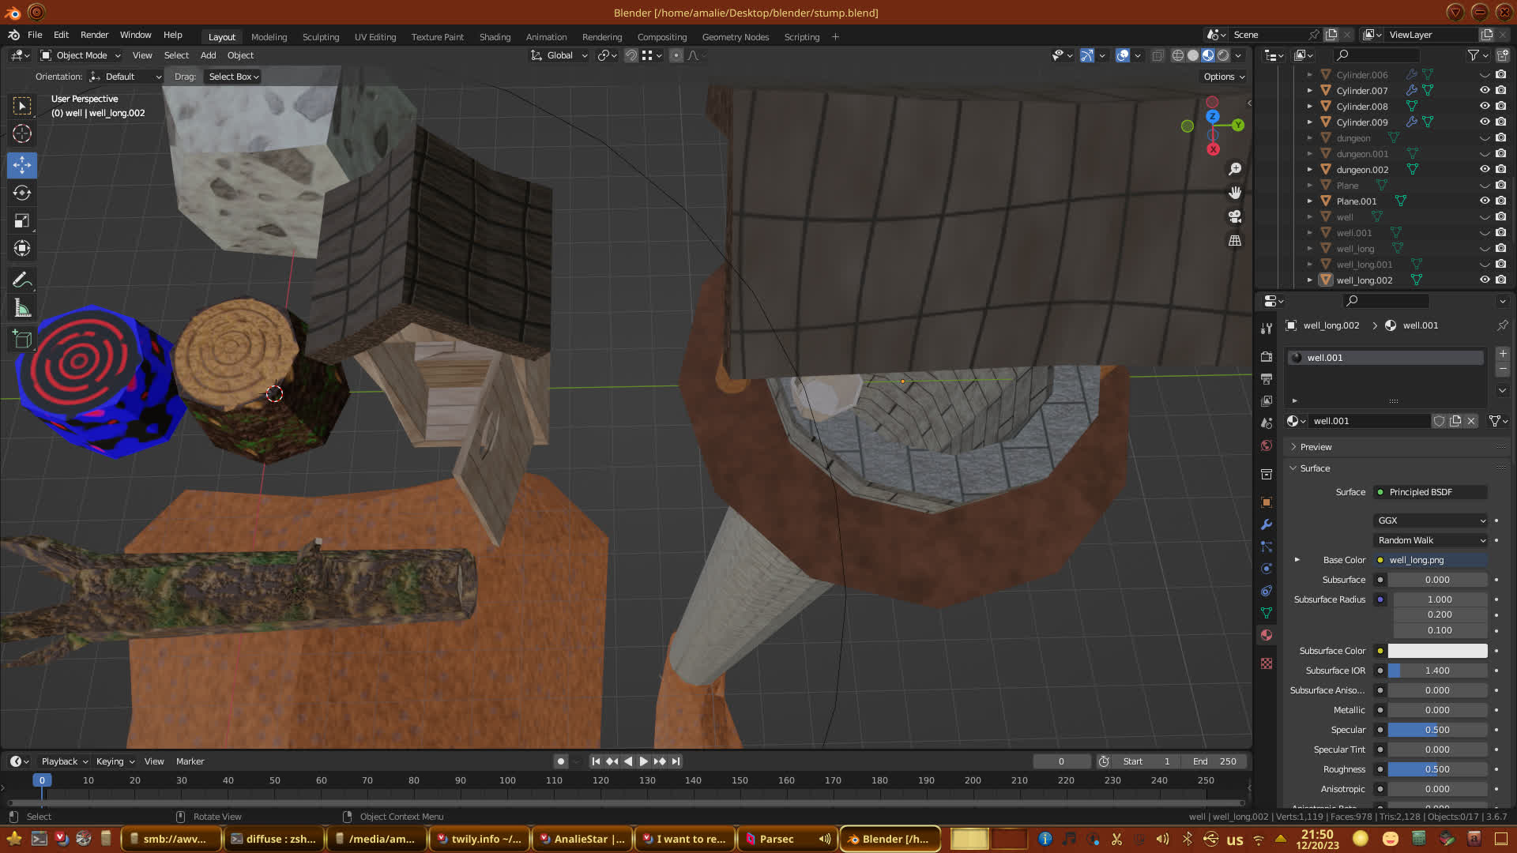1517x853 pixels.
Task: Click the End frame field
Action: [x=1215, y=761]
